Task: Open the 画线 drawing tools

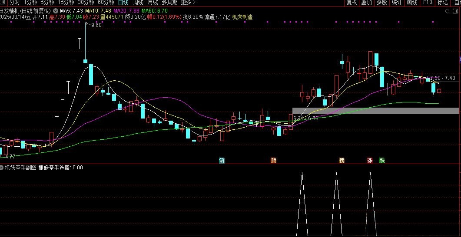Action: (x=411, y=3)
